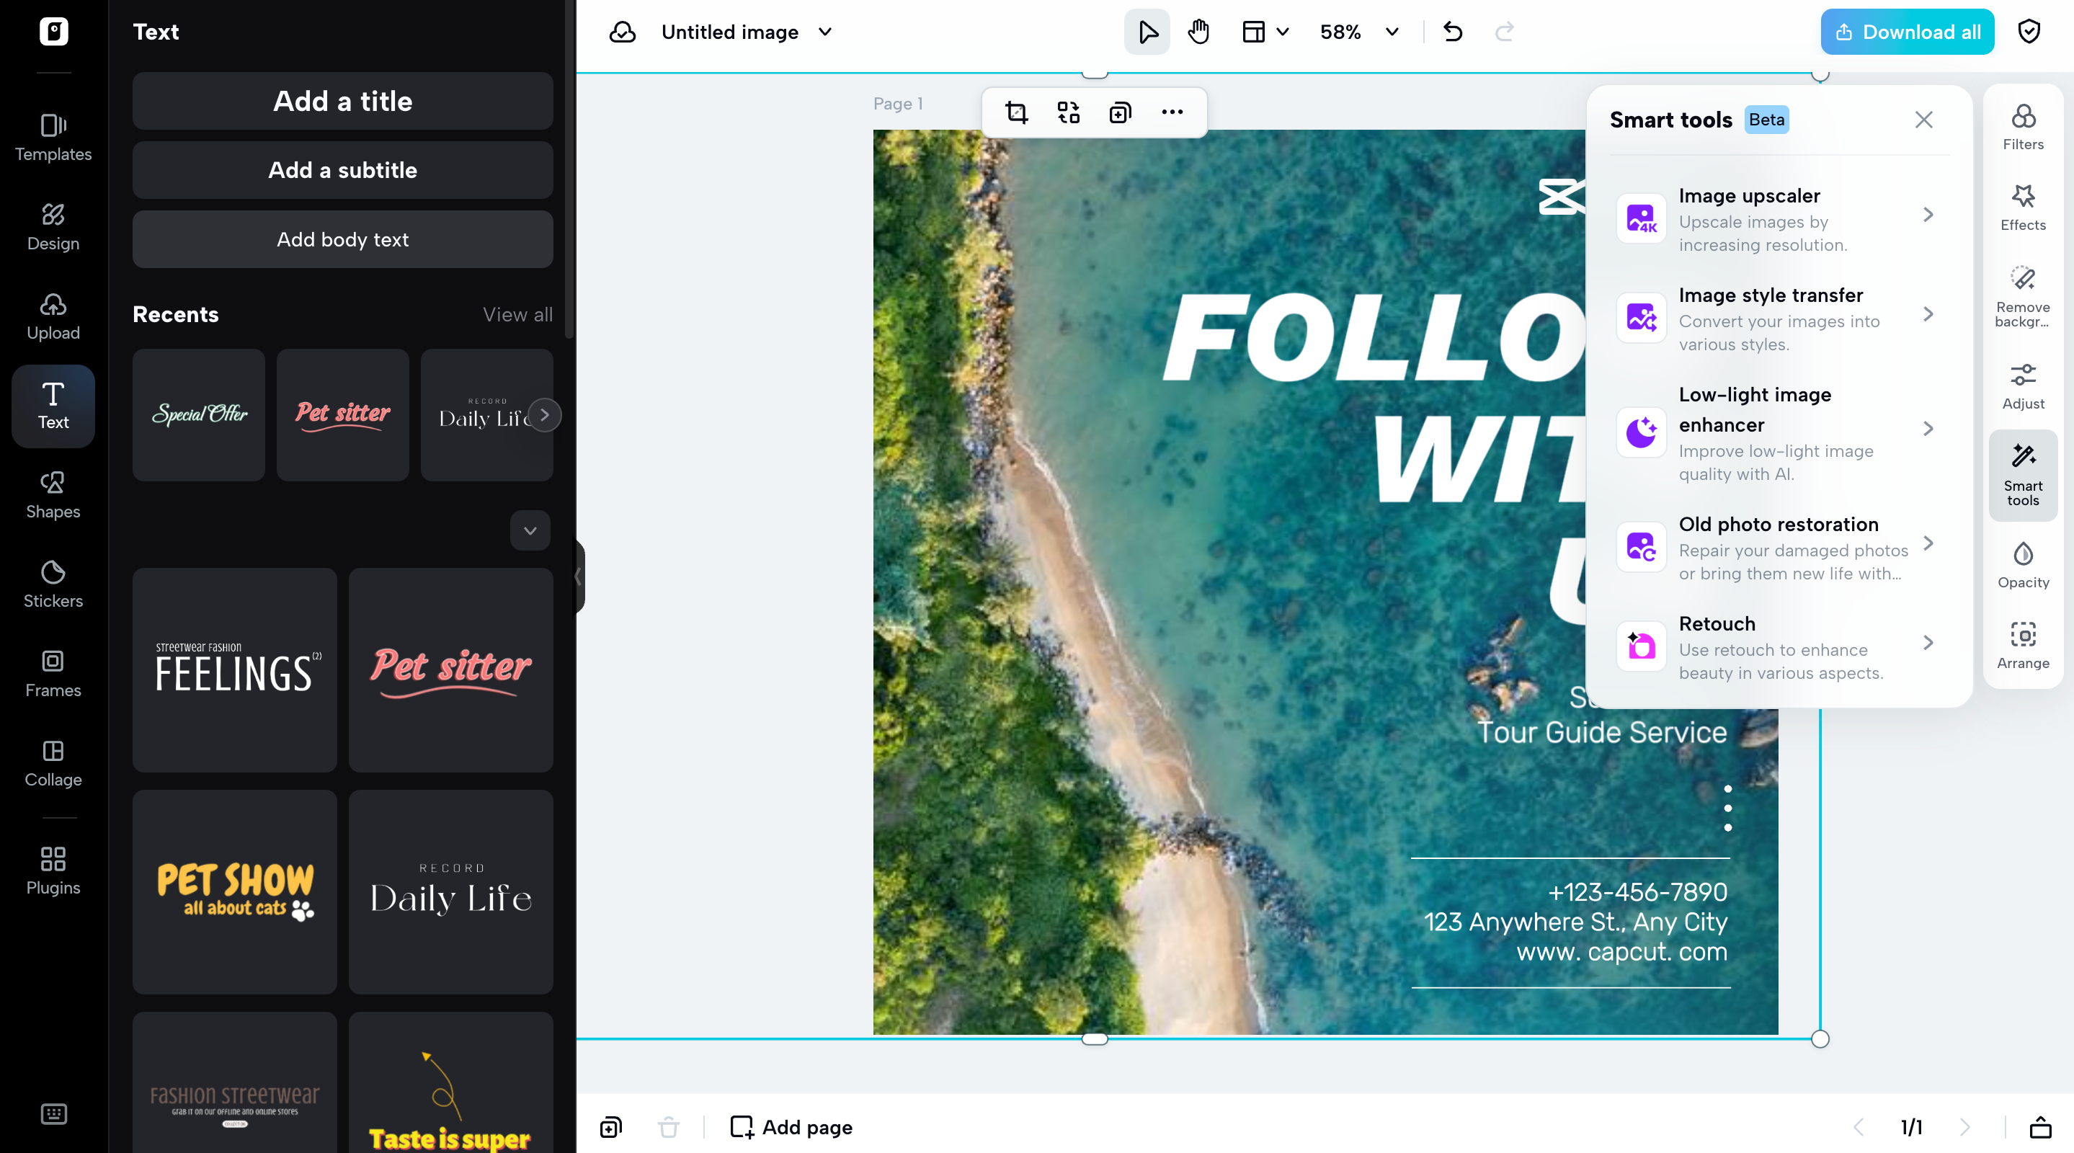
Task: Open the Frames panel icon
Action: click(x=53, y=674)
